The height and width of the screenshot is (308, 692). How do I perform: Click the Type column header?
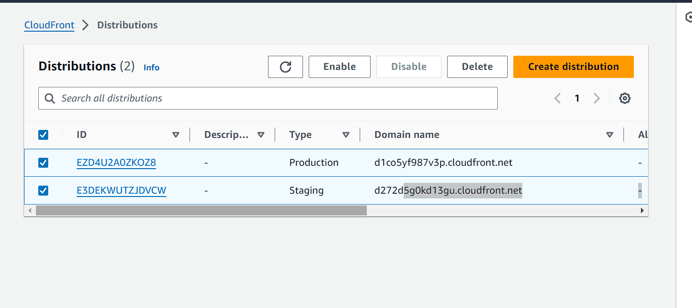(x=300, y=135)
